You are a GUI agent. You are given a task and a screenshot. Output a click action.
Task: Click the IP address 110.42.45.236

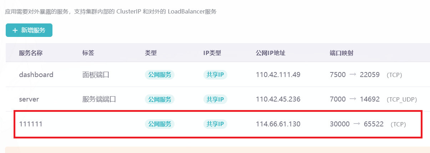point(278,99)
